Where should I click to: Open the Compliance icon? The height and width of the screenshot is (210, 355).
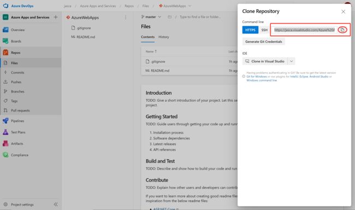click(x=5, y=155)
